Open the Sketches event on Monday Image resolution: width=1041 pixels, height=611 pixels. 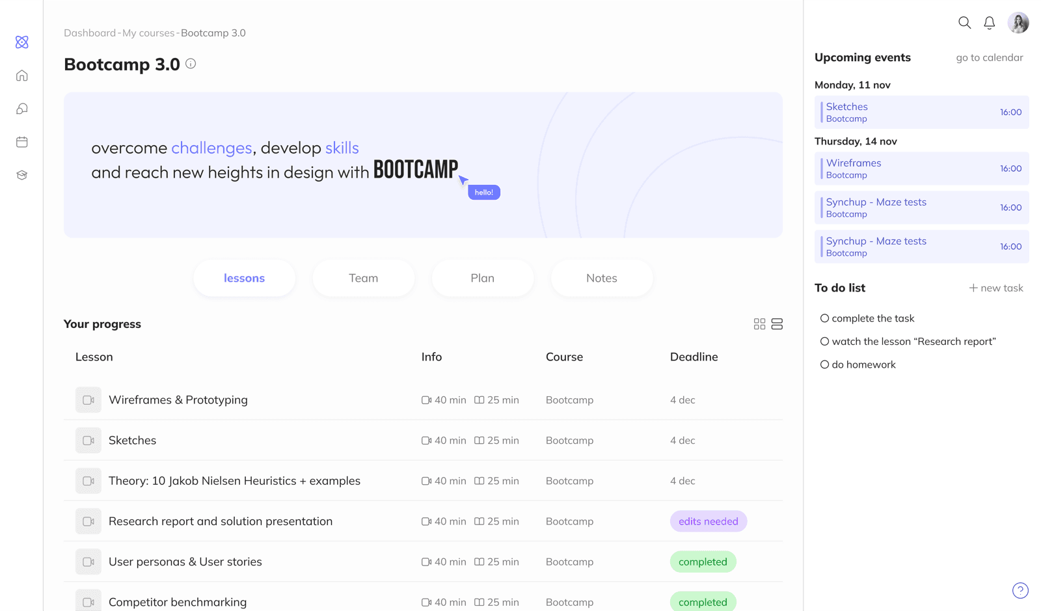(921, 112)
